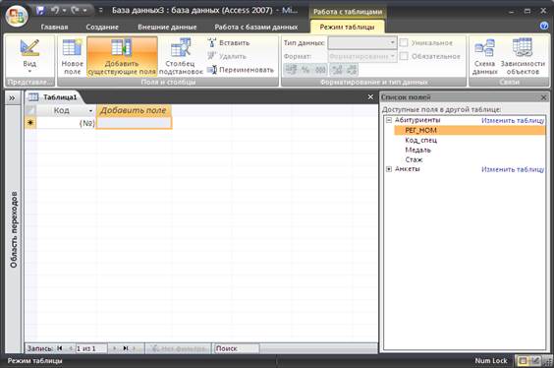The height and width of the screenshot is (368, 554).
Task: Switch to Design view in status bar
Action: (x=535, y=360)
